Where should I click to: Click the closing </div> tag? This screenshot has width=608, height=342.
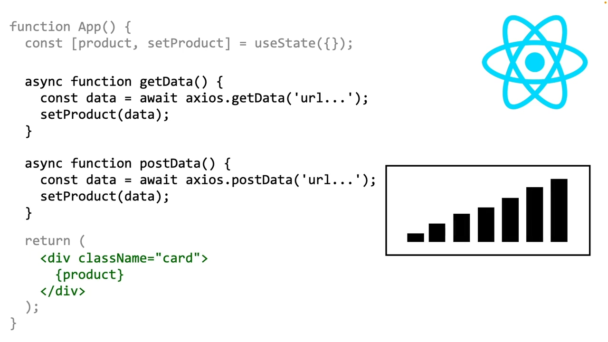[63, 291]
